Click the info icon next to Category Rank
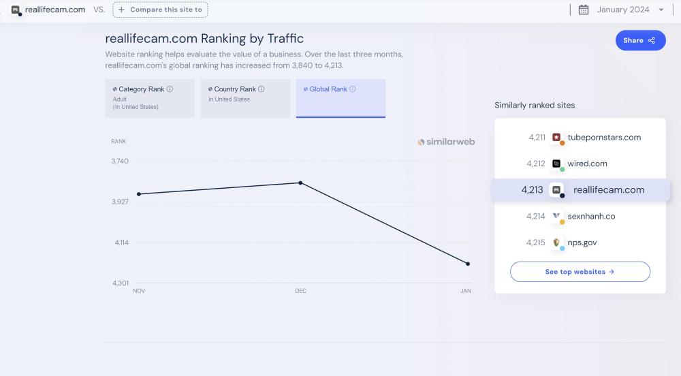Screen dimensions: 681x376 [x=170, y=89]
